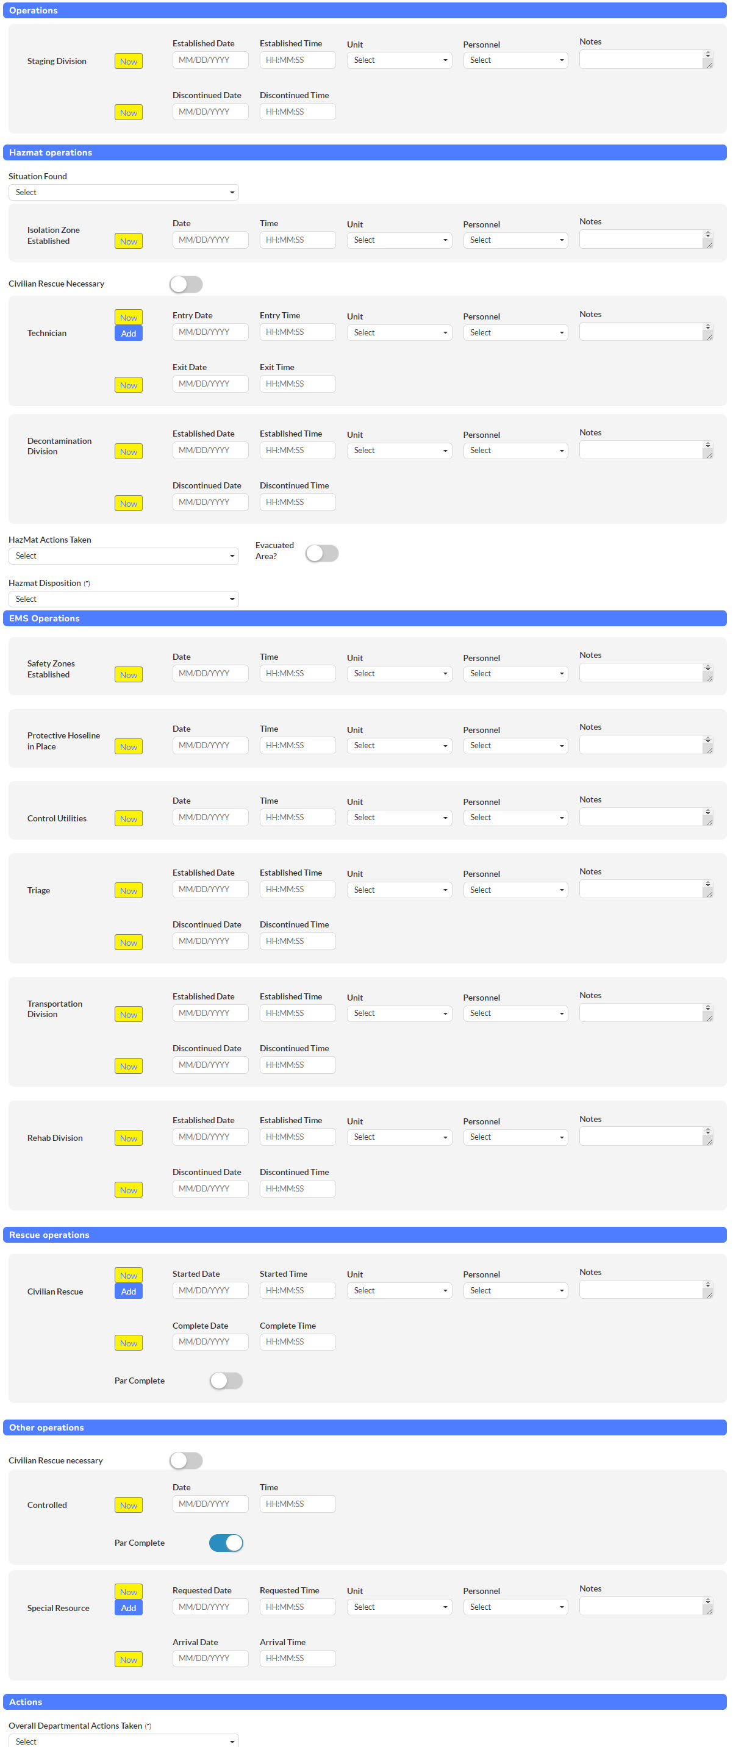733x1747 pixels.
Task: Focus Special Resource Arrival Time field
Action: [x=298, y=1658]
